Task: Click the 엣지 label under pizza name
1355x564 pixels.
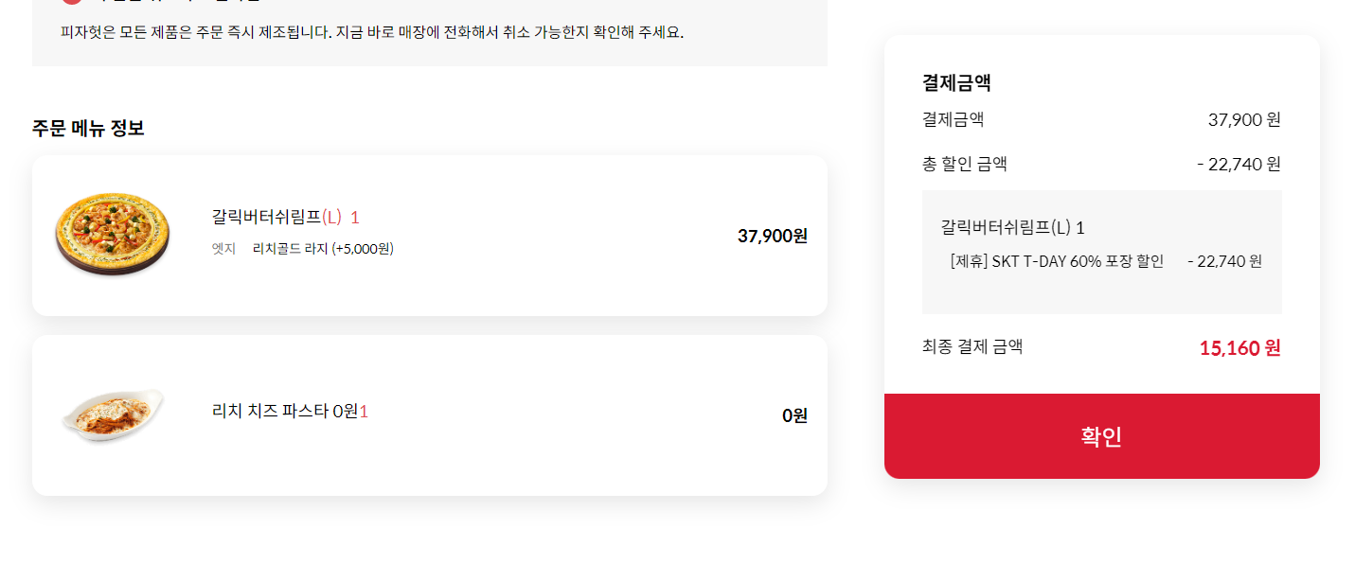Action: (223, 249)
